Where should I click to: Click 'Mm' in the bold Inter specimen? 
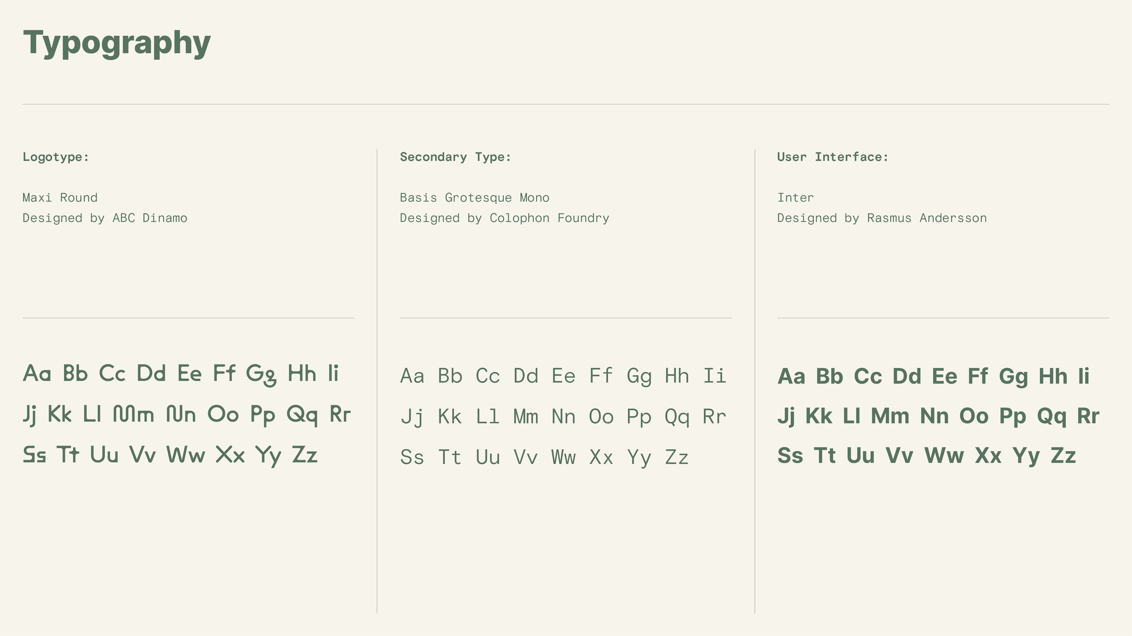[x=890, y=416]
